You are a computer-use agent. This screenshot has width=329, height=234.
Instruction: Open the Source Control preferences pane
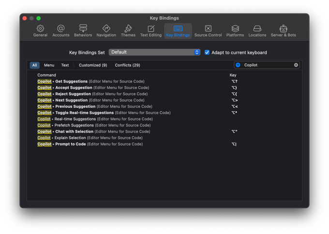coord(208,31)
